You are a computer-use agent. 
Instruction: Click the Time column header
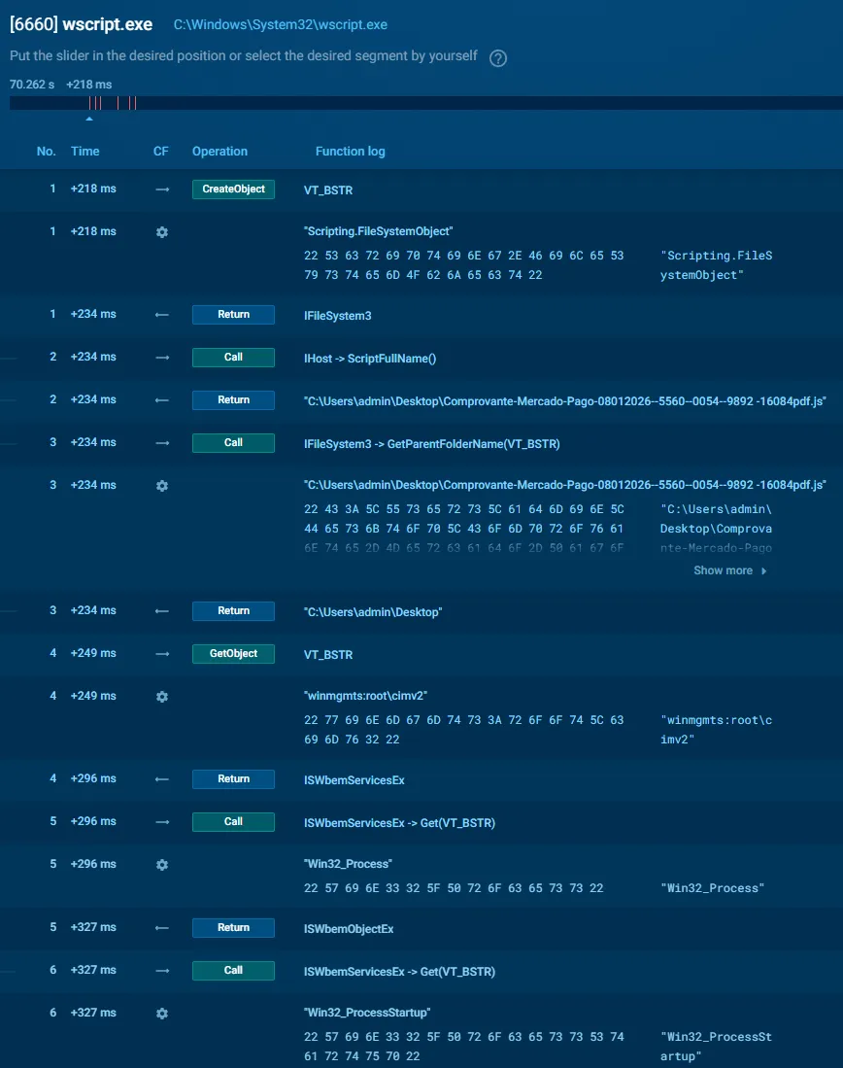[x=85, y=152]
